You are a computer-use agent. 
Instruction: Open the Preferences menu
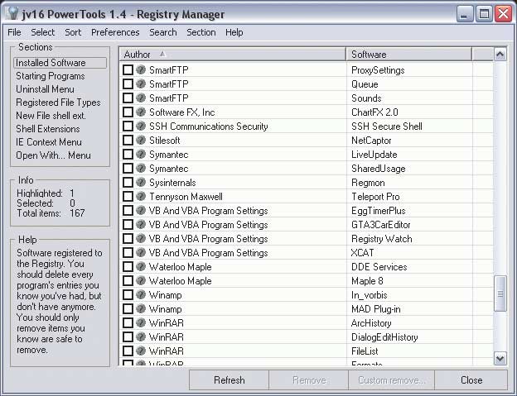point(115,32)
